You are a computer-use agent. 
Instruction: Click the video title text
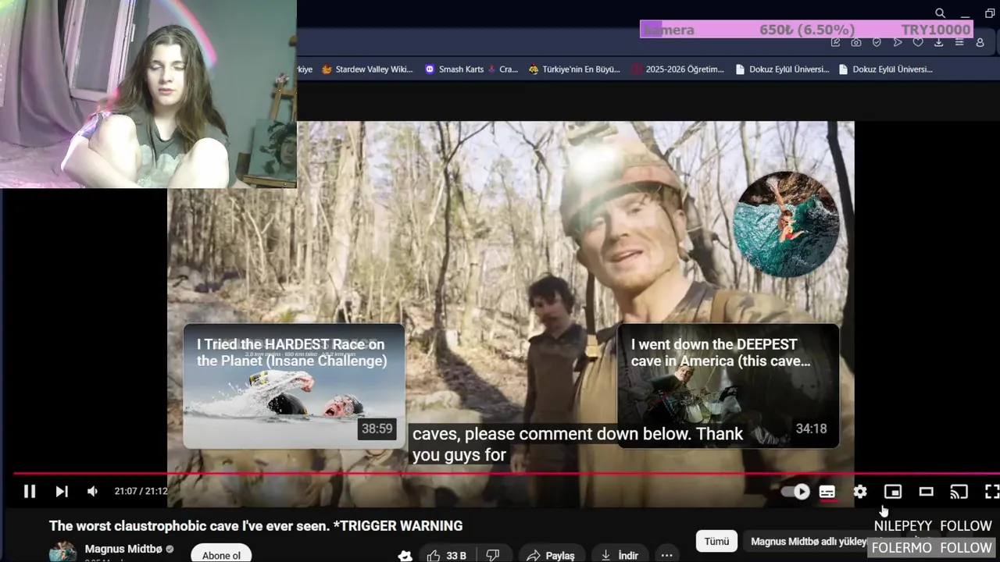point(256,526)
